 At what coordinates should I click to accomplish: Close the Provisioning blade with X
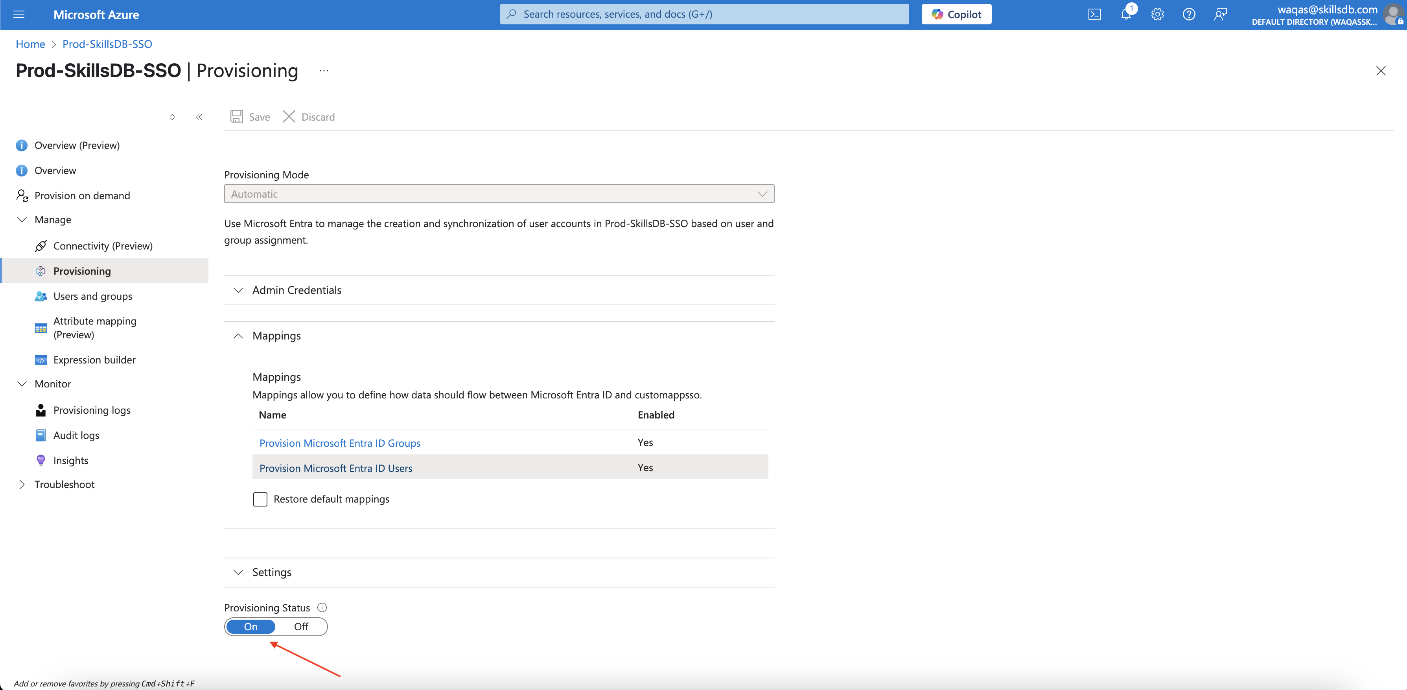click(1381, 70)
